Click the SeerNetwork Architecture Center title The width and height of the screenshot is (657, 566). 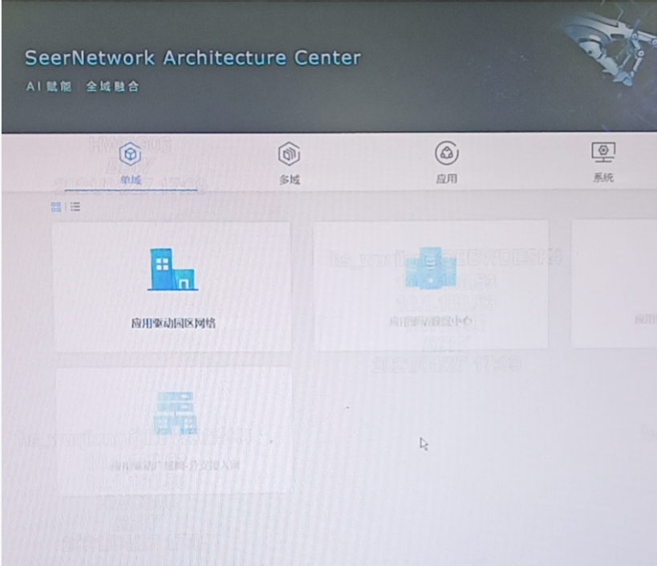193,58
